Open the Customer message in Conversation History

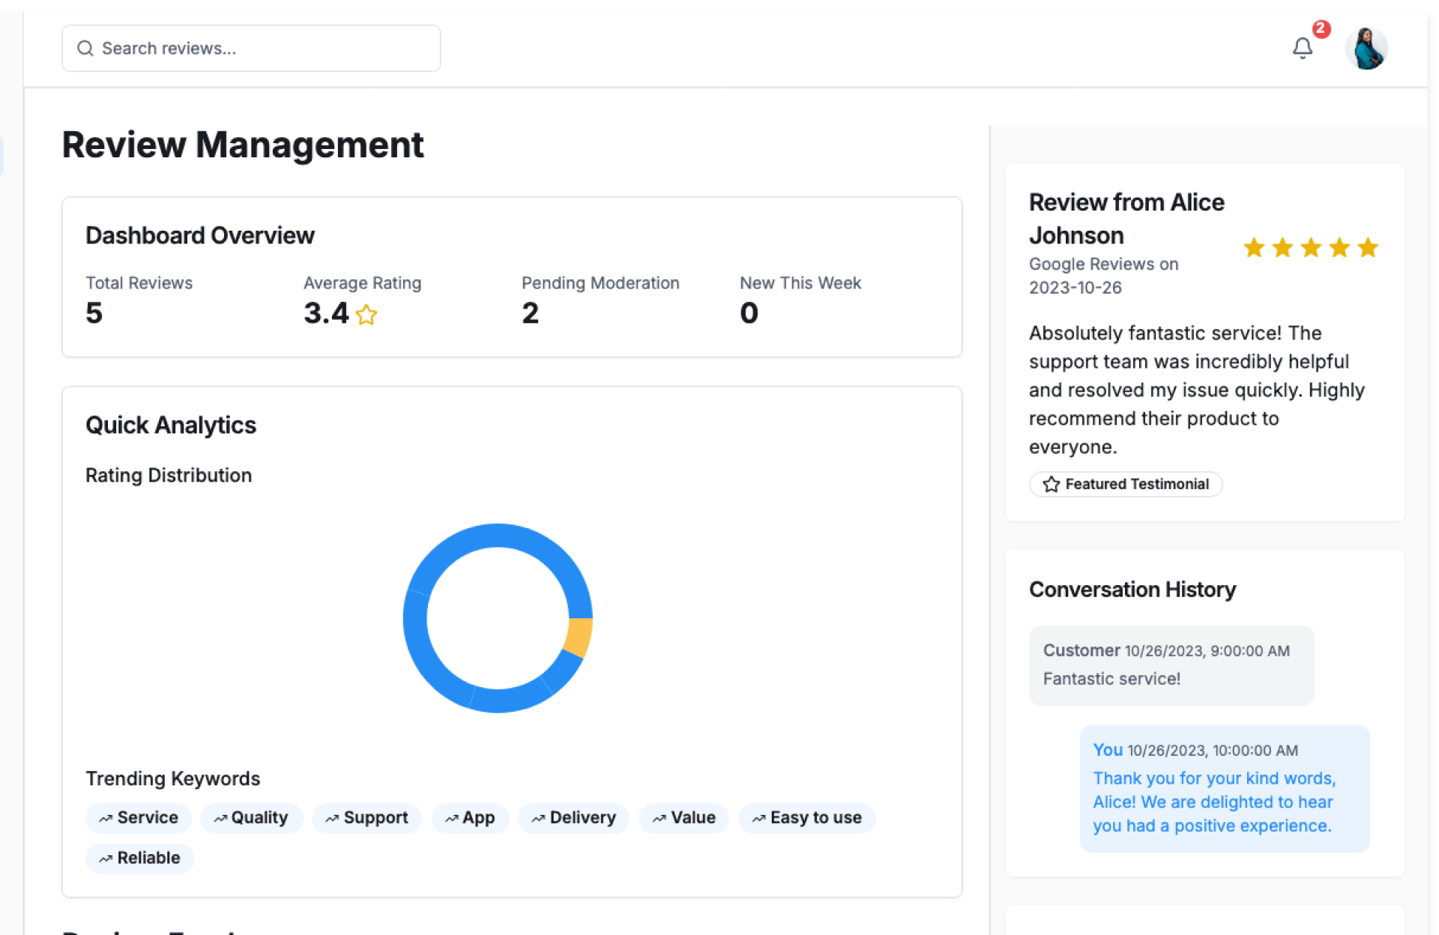click(x=1170, y=665)
